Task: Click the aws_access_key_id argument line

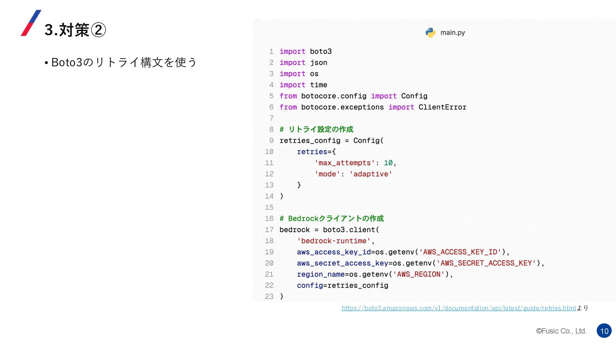Action: (x=403, y=252)
